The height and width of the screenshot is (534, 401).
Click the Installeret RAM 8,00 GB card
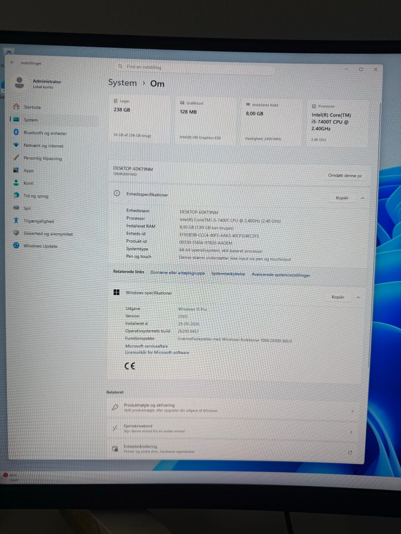(271, 123)
